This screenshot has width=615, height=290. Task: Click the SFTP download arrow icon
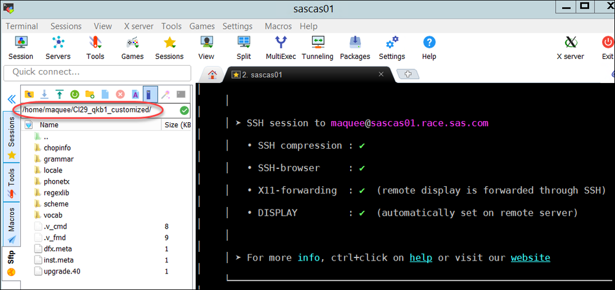pyautogui.click(x=44, y=95)
